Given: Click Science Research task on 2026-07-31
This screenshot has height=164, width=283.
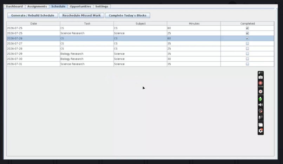Looking at the screenshot, I should [87, 64].
